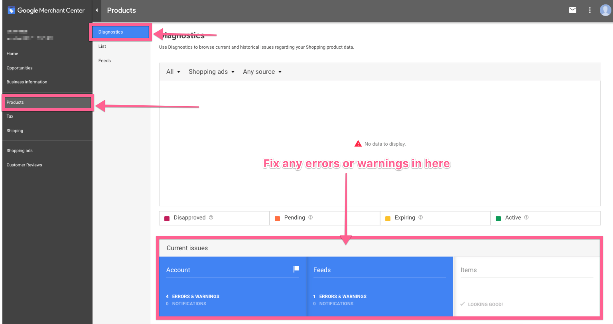Click the Products page title
Image resolution: width=613 pixels, height=324 pixels.
[x=122, y=10]
